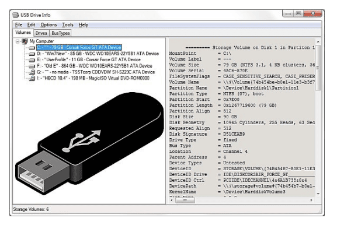This screenshot has width=337, height=225.
Task: Click the vertical scrollbar down arrow
Action: [318, 194]
